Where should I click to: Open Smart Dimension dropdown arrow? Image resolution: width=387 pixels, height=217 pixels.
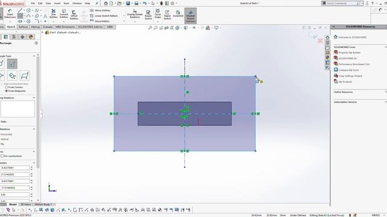tap(10, 22)
